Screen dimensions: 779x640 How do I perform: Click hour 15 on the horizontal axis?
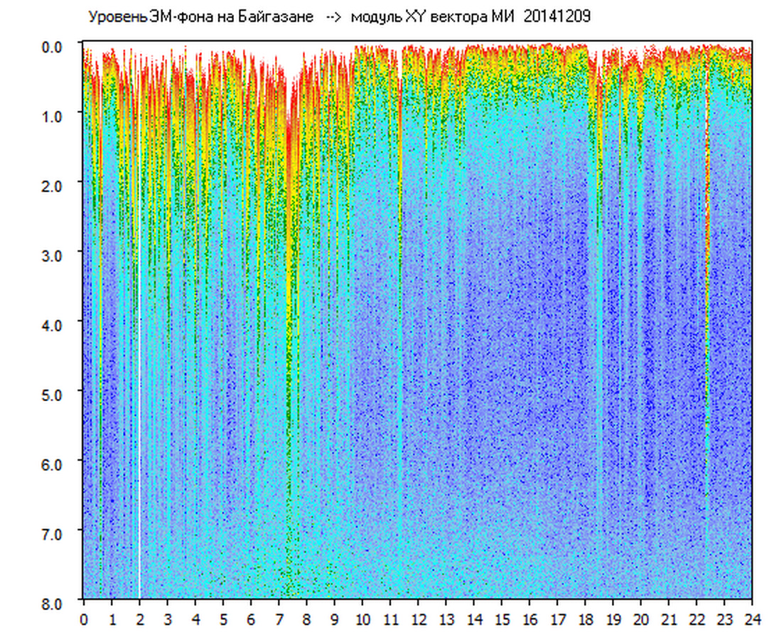click(502, 619)
